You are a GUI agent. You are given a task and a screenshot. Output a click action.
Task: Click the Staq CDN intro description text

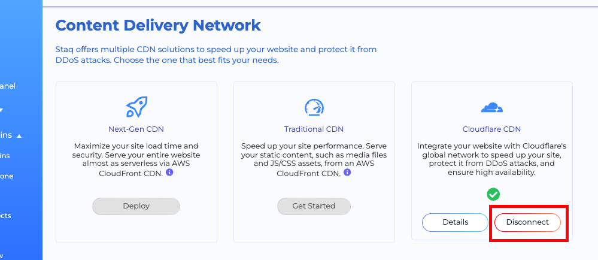point(215,55)
